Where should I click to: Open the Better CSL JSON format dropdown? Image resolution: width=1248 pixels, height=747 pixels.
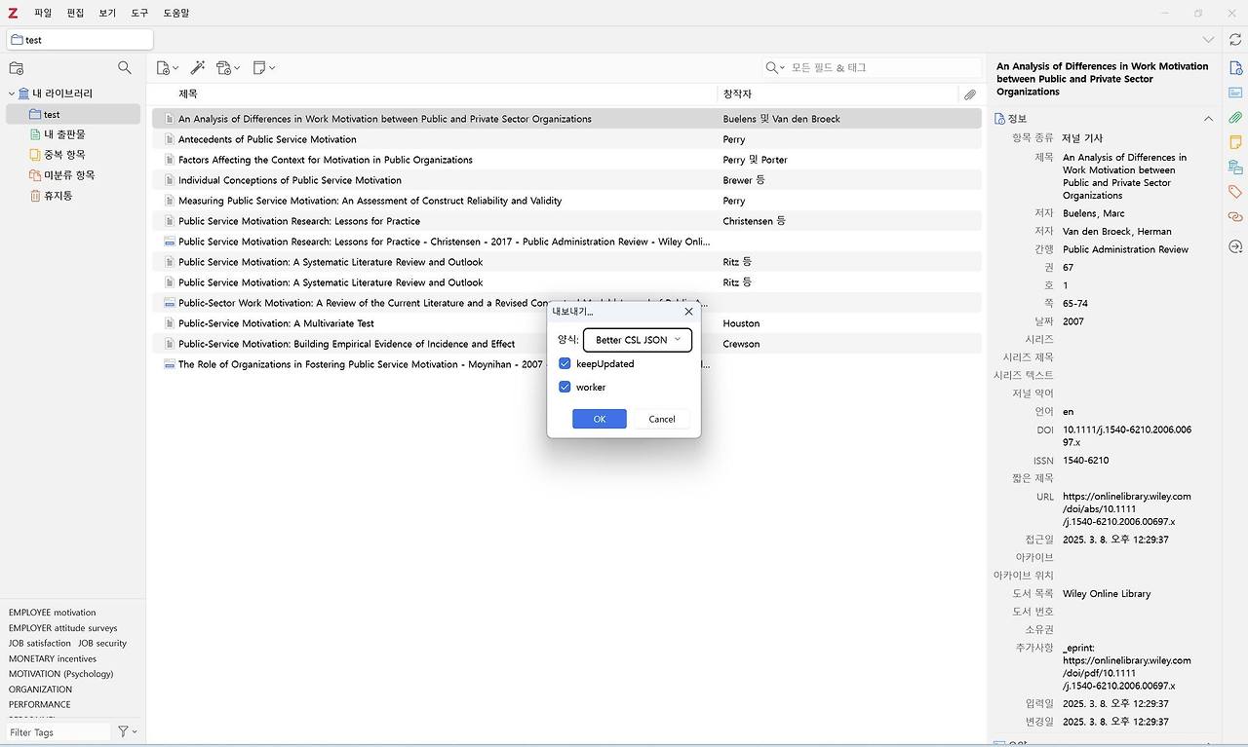pyautogui.click(x=638, y=340)
